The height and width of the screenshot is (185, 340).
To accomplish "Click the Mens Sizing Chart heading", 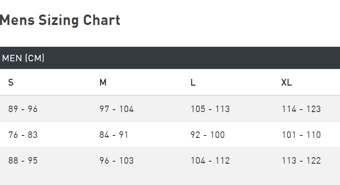I will click(x=60, y=20).
